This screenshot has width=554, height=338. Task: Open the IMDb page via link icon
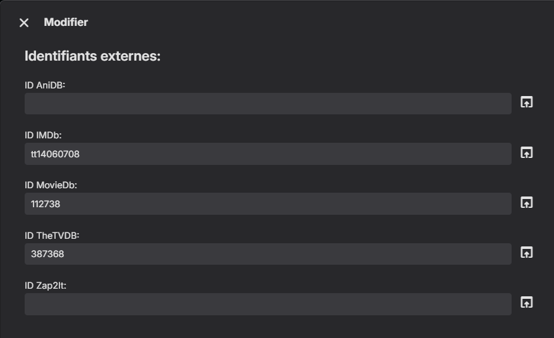click(526, 152)
